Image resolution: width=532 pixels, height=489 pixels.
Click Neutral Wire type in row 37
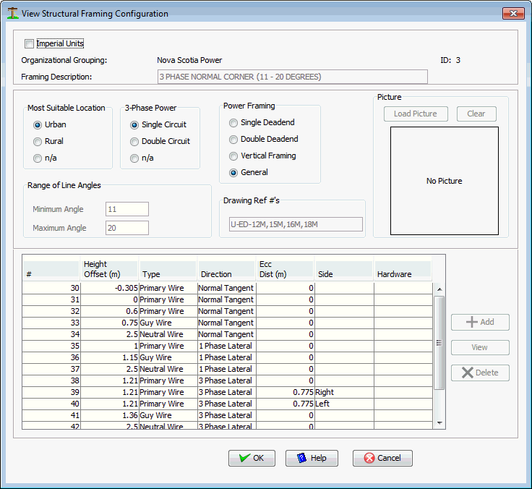168,369
